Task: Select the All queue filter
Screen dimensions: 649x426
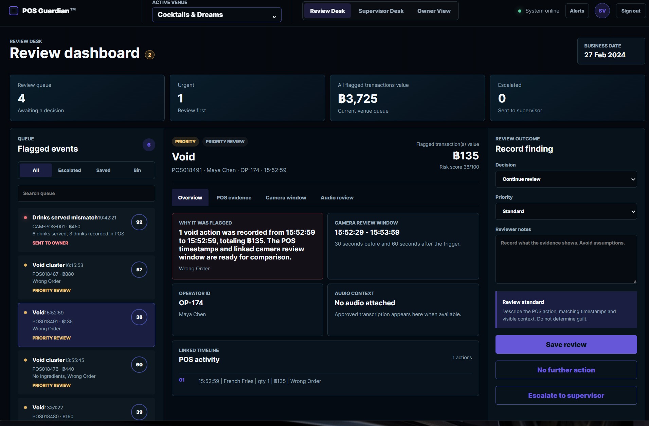Action: 36,170
